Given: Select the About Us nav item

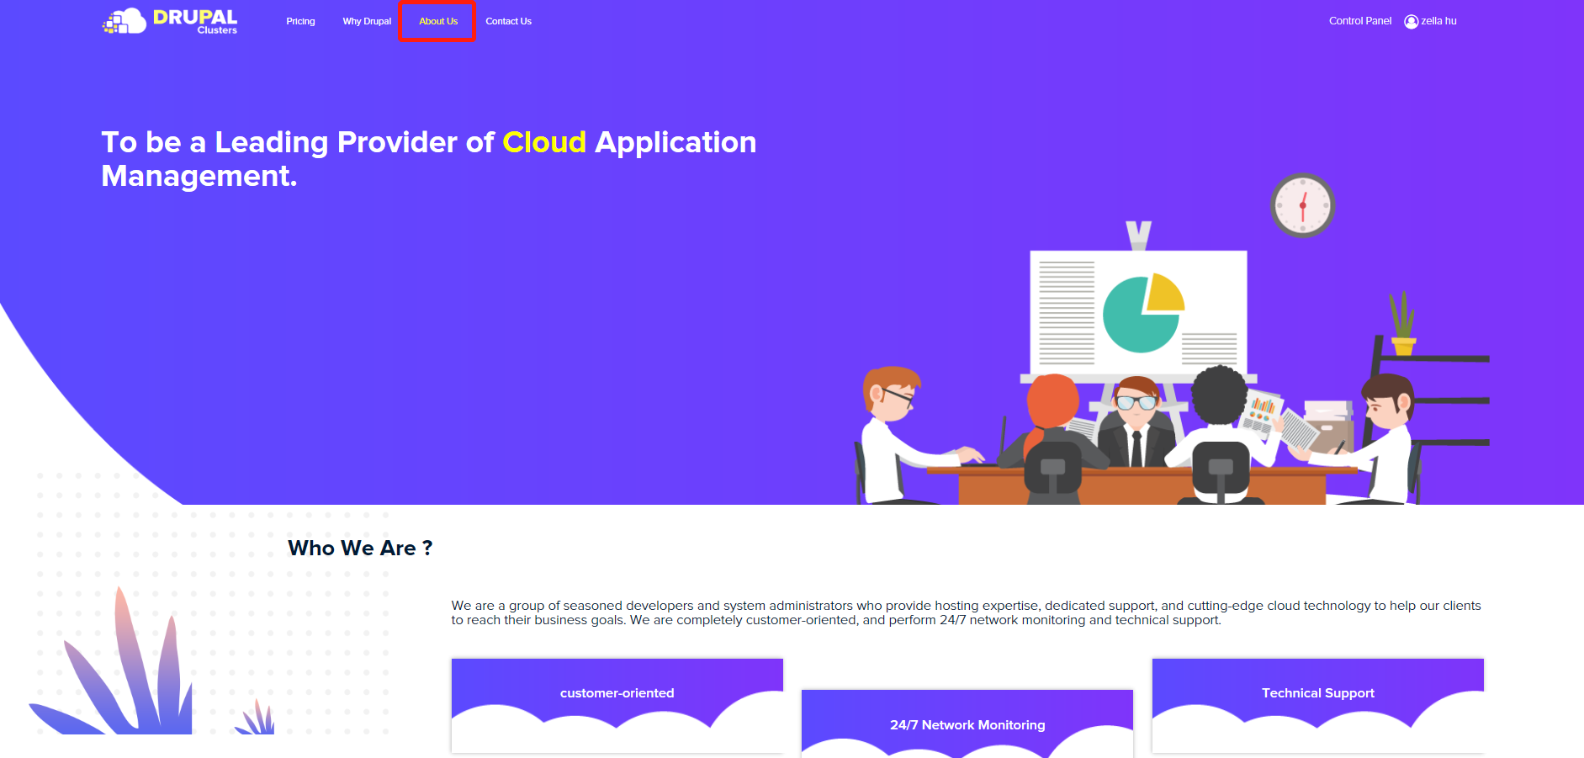Looking at the screenshot, I should point(438,21).
